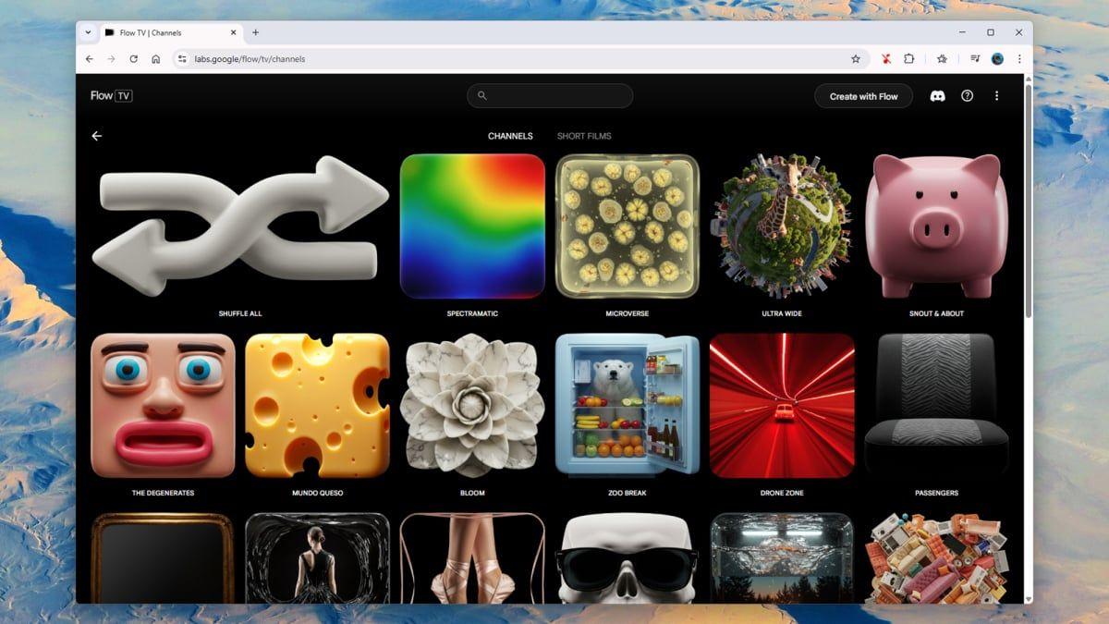This screenshot has height=624, width=1109.
Task: Open the Discord icon in header
Action: [937, 96]
